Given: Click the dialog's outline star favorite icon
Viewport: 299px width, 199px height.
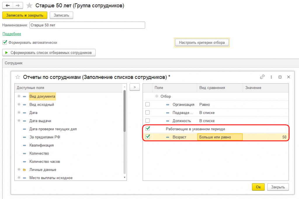Looking at the screenshot, I should point(18,77).
